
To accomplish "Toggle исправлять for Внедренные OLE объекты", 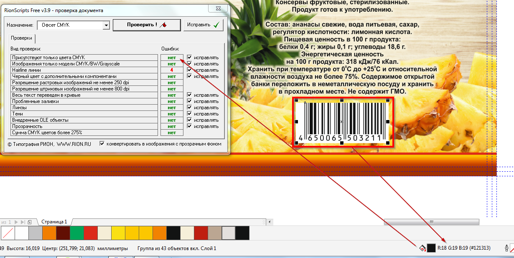I will pos(189,120).
